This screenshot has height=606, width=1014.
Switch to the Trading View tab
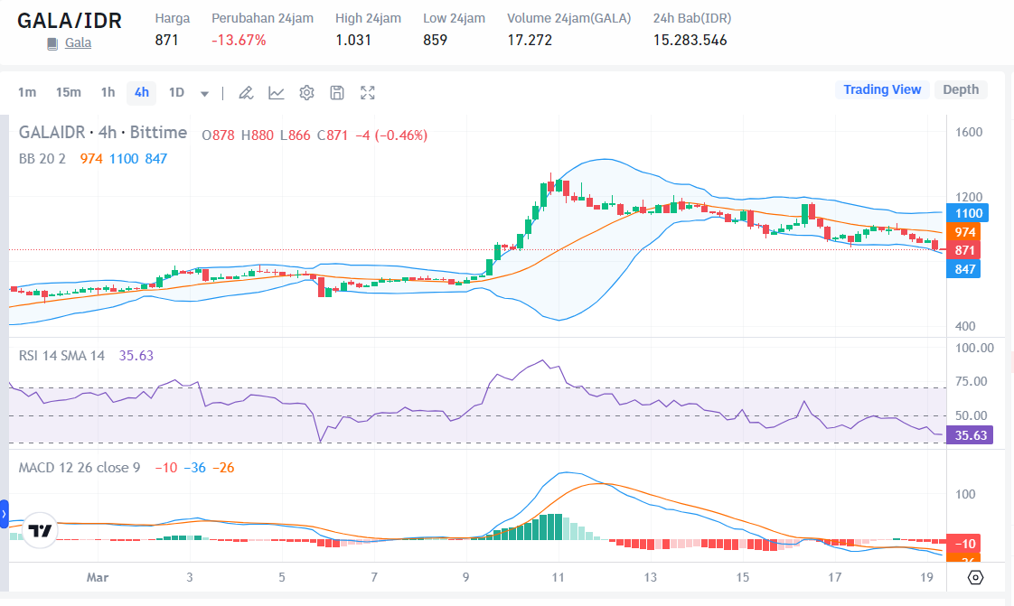pyautogui.click(x=882, y=89)
